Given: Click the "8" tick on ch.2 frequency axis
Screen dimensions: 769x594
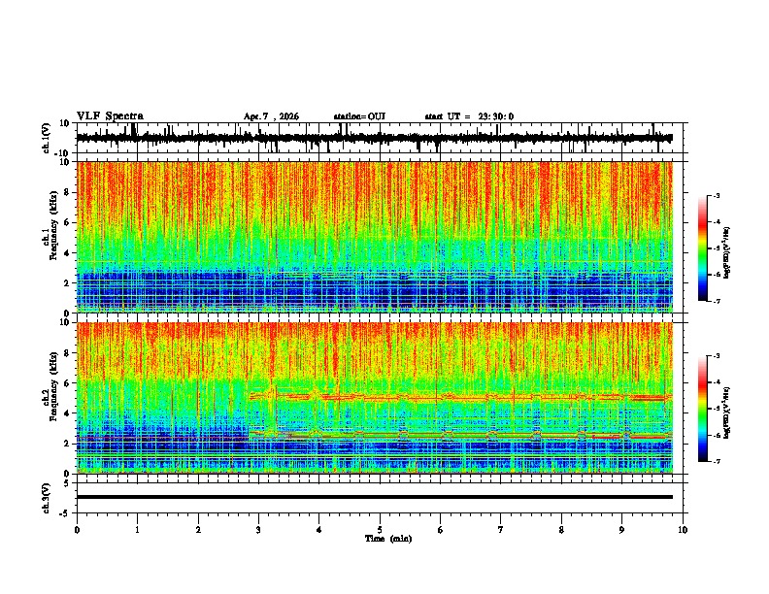Looking at the screenshot, I should tap(67, 353).
